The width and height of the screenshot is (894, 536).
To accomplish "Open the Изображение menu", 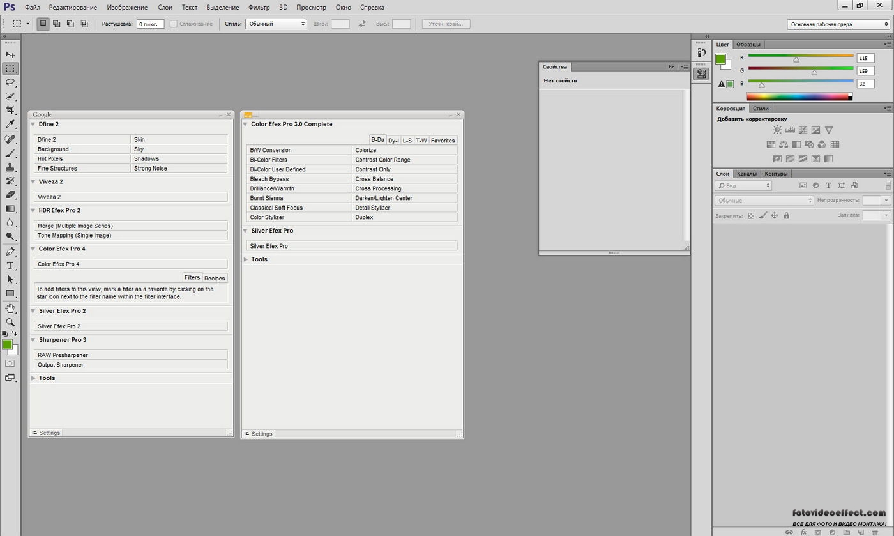I will 127,7.
